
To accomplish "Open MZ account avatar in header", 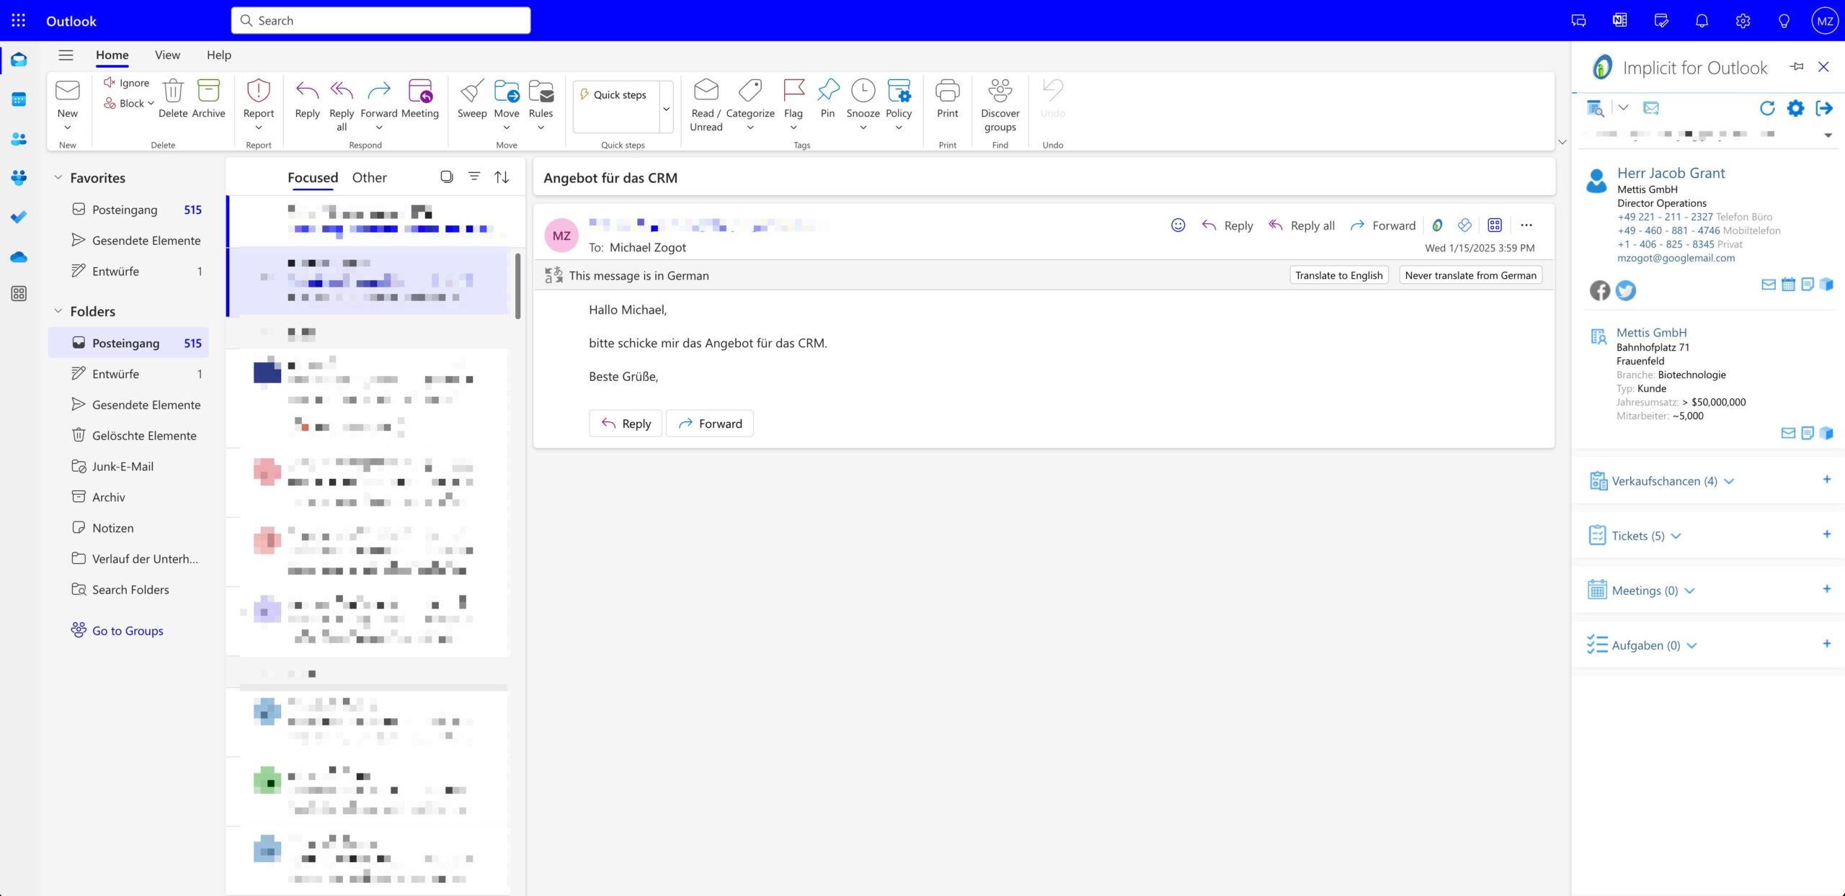I will pos(1825,20).
